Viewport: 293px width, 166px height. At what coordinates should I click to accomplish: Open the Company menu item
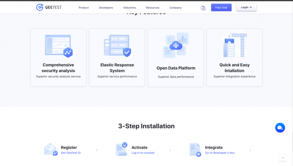[x=175, y=8]
